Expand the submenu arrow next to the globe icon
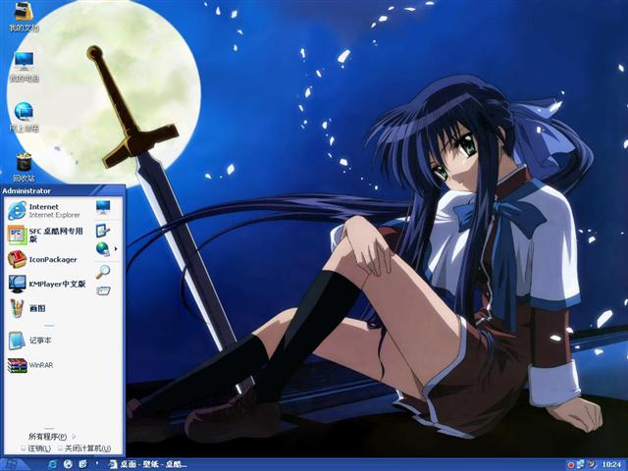 point(116,249)
